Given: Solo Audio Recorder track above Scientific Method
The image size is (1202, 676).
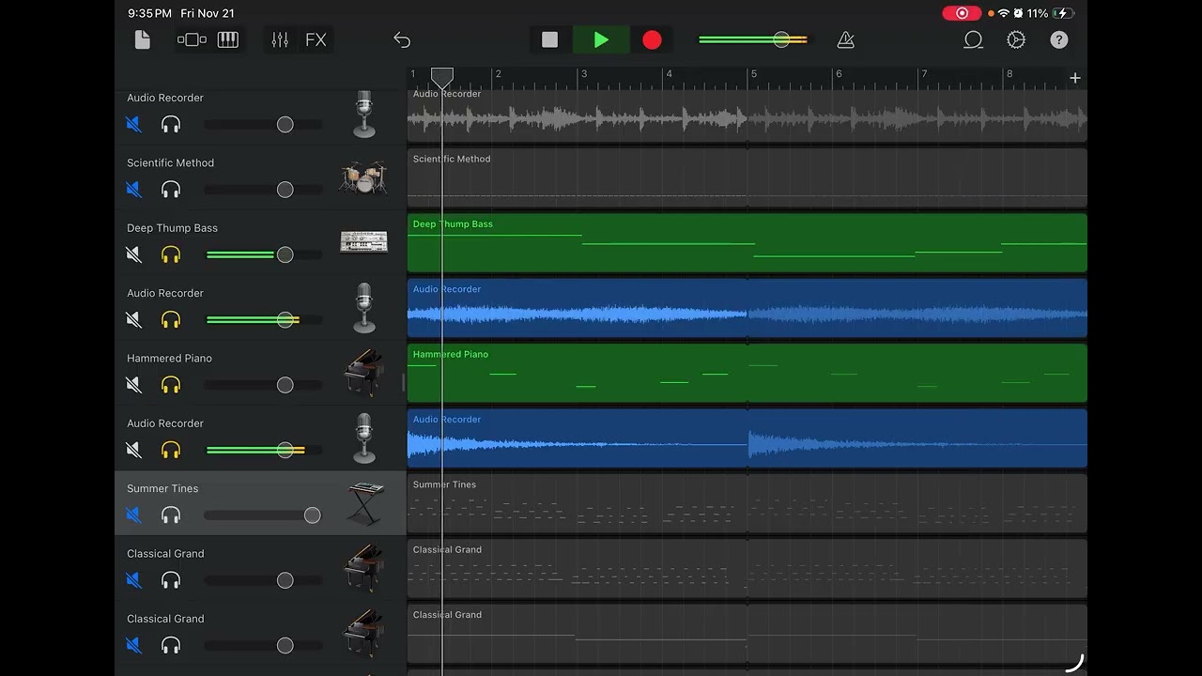Looking at the screenshot, I should coord(171,125).
